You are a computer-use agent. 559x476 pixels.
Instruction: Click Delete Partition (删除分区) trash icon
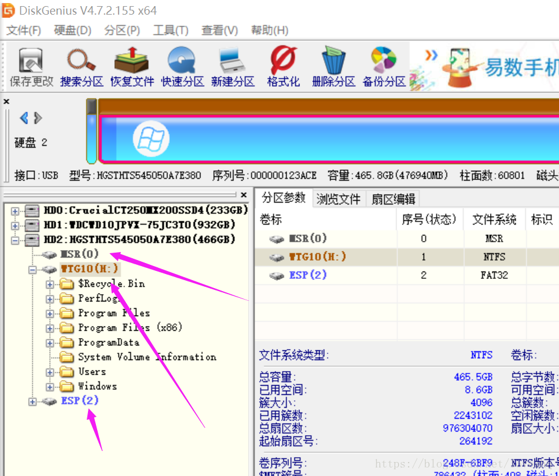coord(334,67)
